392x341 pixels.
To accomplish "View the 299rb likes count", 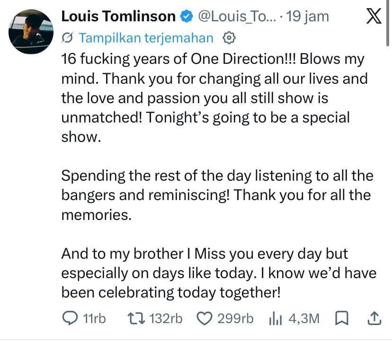I will click(x=235, y=318).
